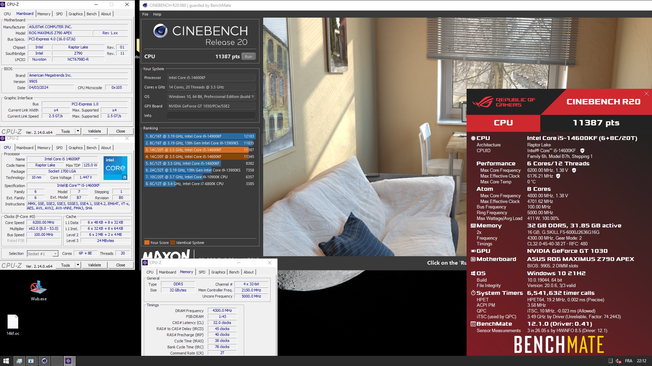Select ranking row 1 Intel Core i9-14900KF
Image resolution: width=652 pixels, height=366 pixels.
click(x=200, y=136)
